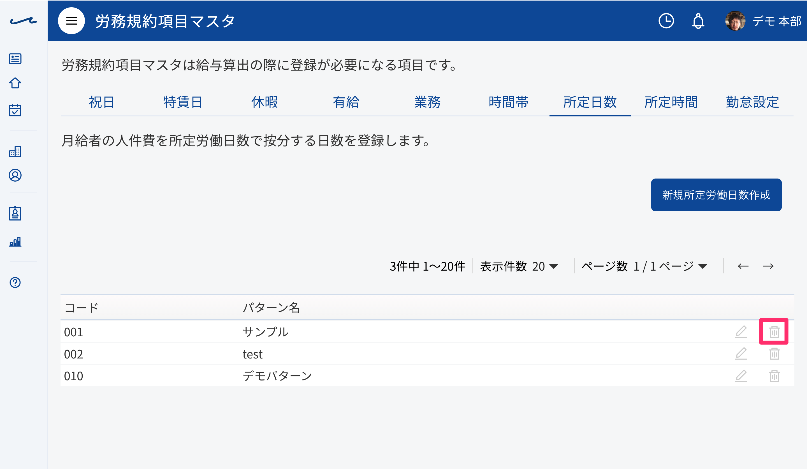Open the calendar check sidebar icon

[15, 110]
